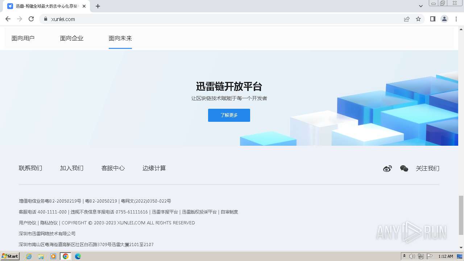Screen dimensions: 464x261
Task: Switch to the 面向用户 tab
Action: click(x=23, y=38)
